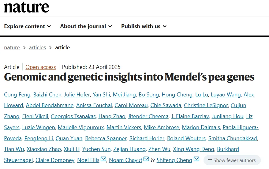Open author Abdel Bendahmane's profile
Image resolution: width=269 pixels, height=169 pixels.
coord(50,105)
